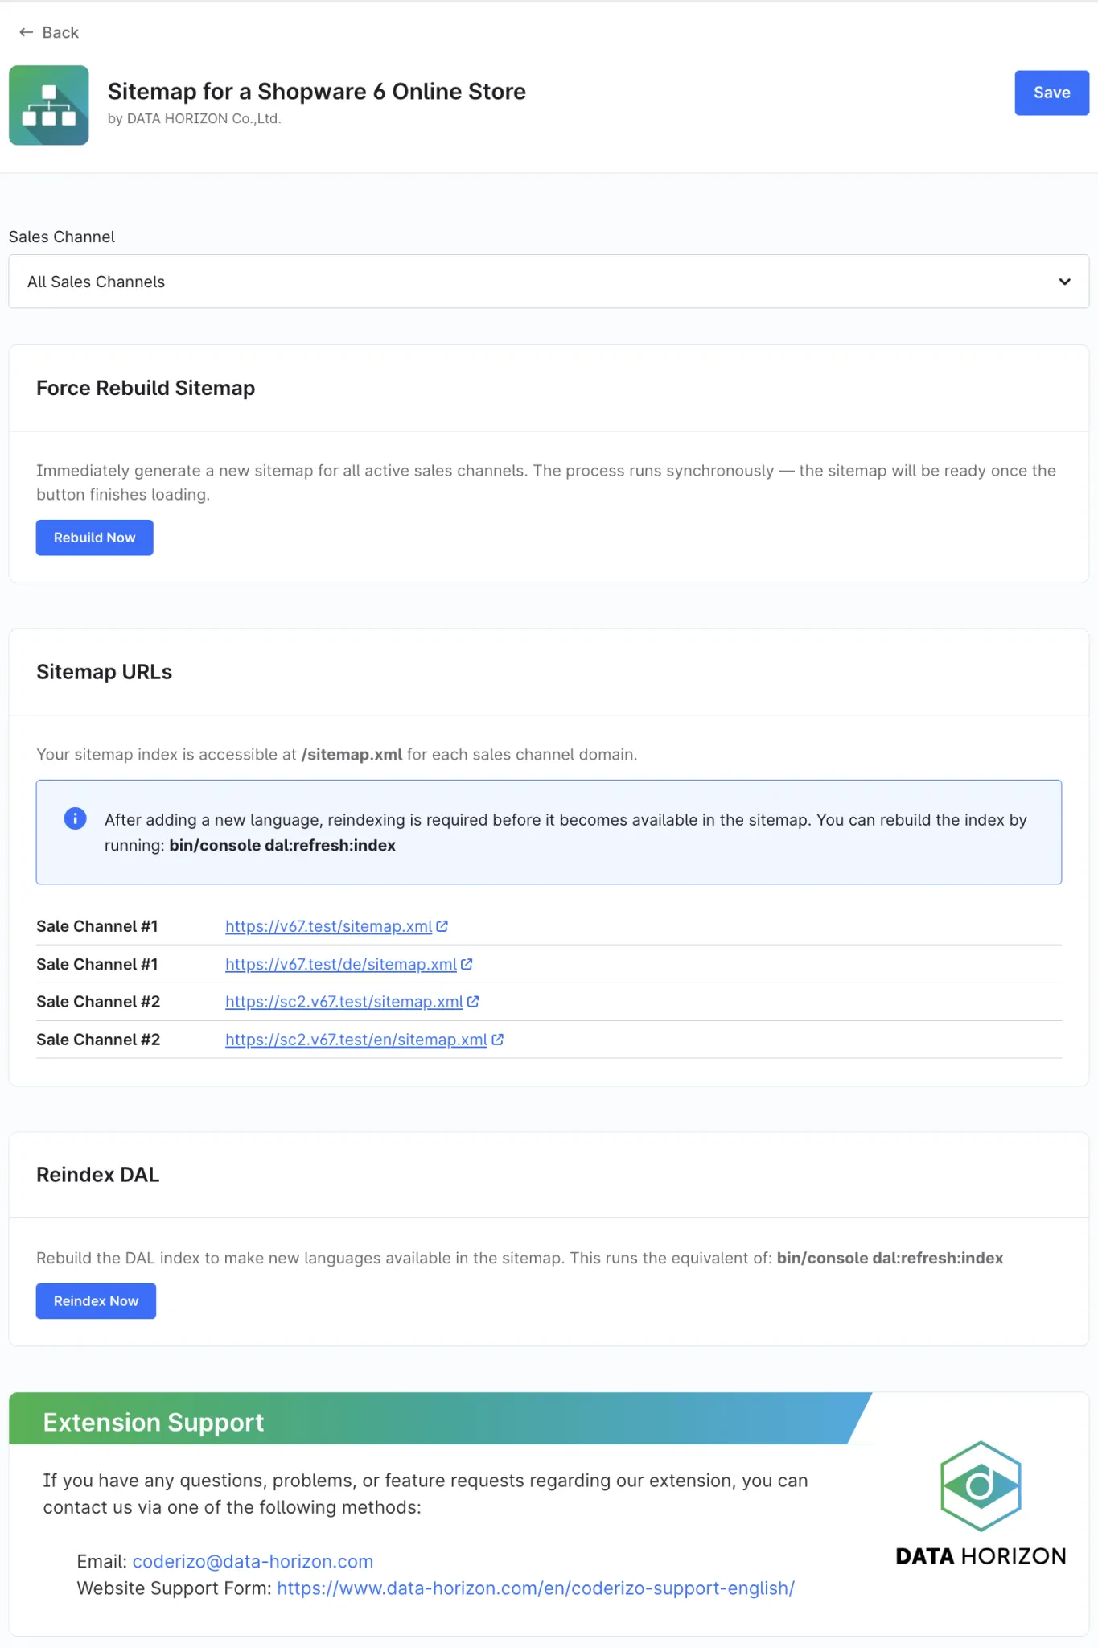The width and height of the screenshot is (1098, 1648).
Task: Go Back to the previous page
Action: 49,32
